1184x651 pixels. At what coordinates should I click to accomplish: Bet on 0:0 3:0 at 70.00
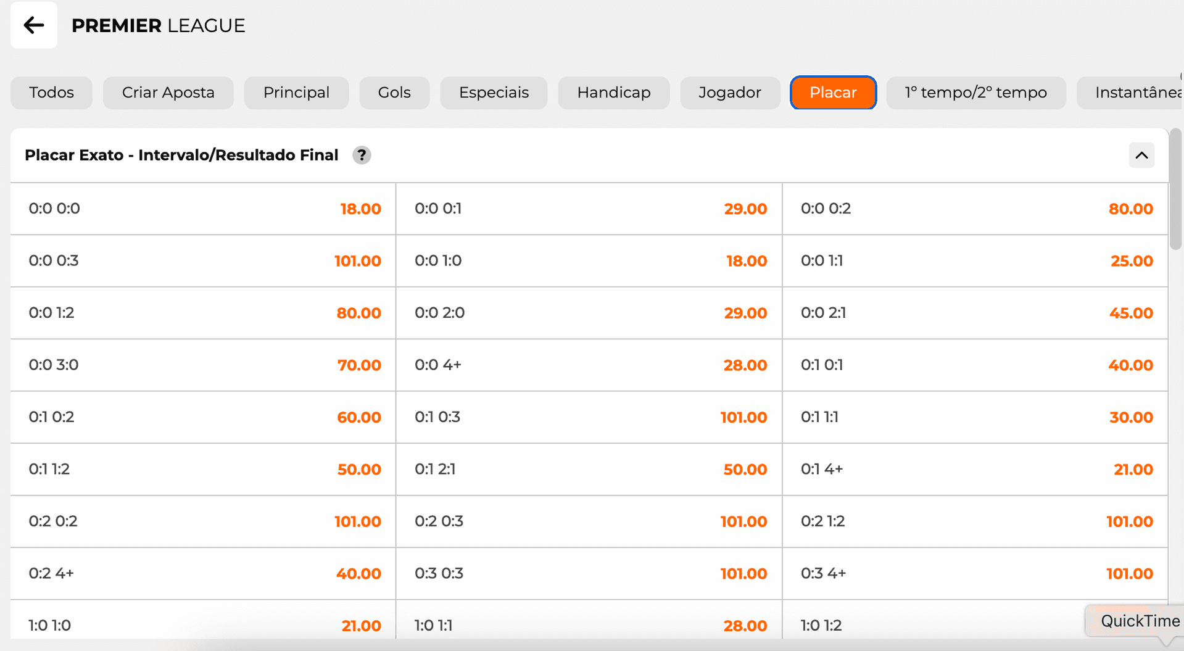[203, 365]
